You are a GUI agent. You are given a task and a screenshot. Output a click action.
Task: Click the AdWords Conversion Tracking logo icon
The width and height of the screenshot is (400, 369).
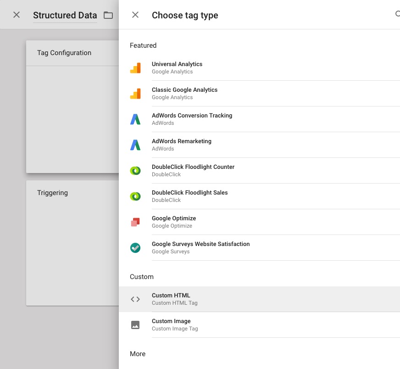(135, 119)
